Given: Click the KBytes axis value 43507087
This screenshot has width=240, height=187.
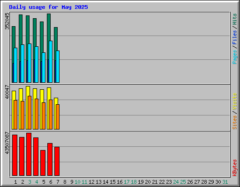Looking at the screenshot, I should point(7,143).
